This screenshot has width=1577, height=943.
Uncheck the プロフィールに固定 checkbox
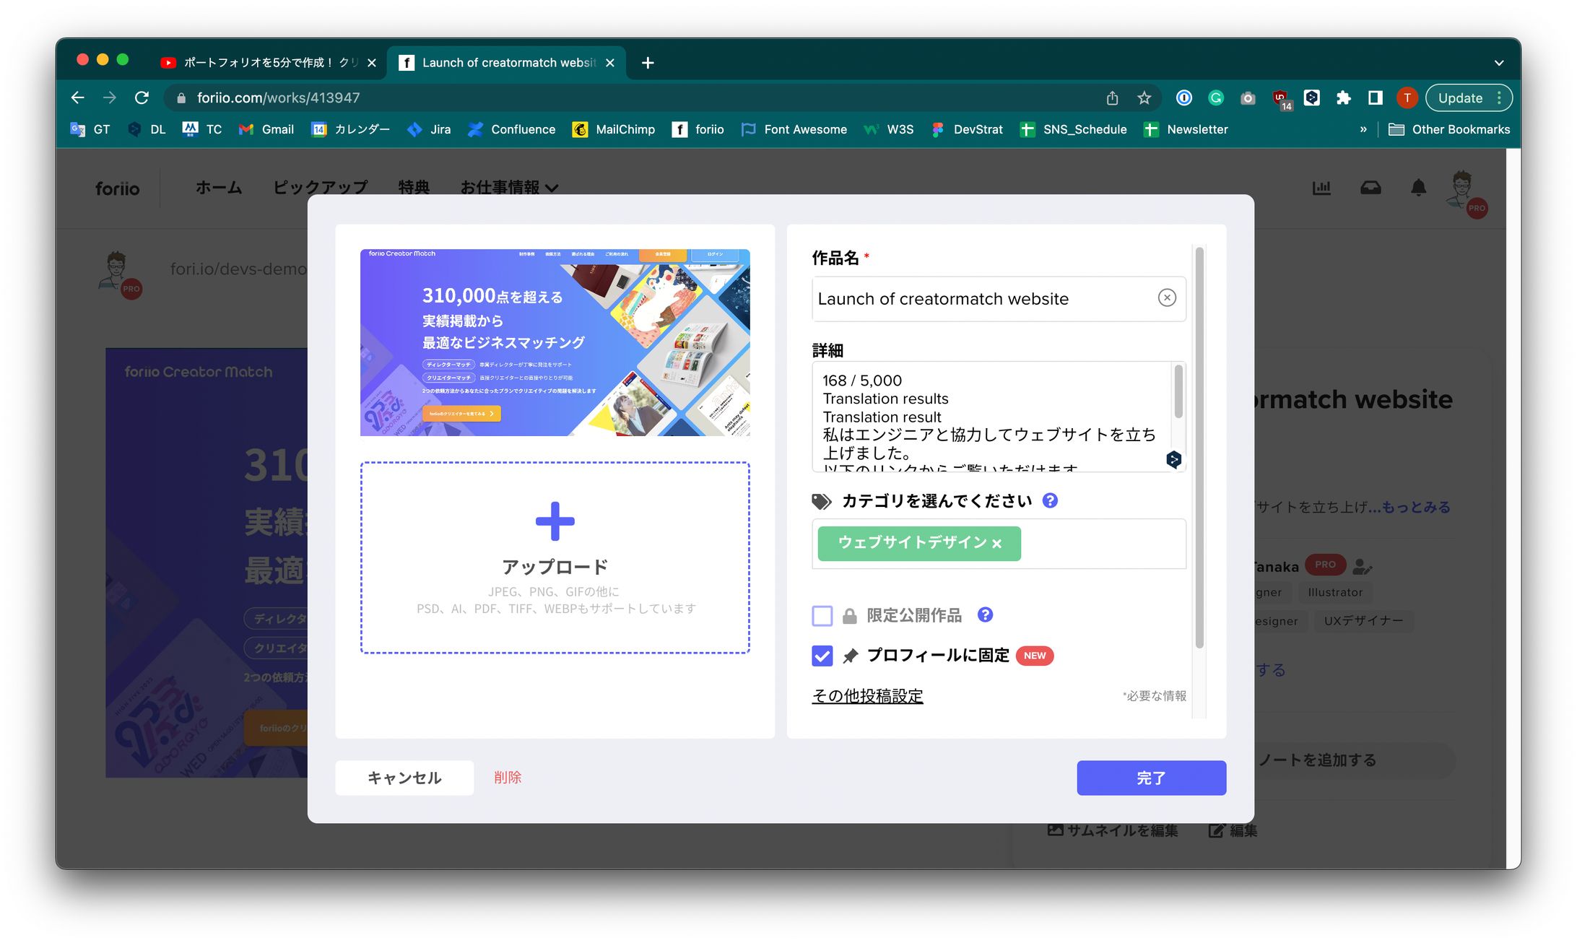point(822,656)
